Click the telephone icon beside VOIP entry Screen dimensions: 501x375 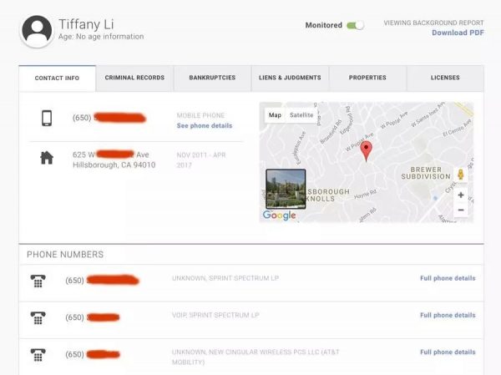[x=38, y=317]
